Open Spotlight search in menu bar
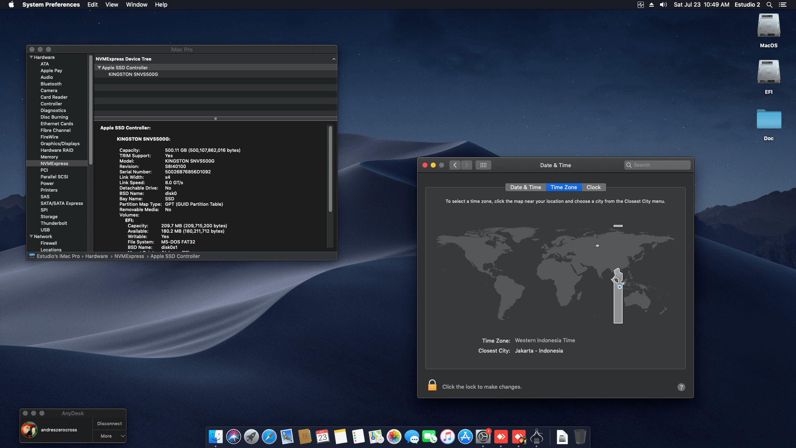Image resolution: width=796 pixels, height=448 pixels. tap(769, 5)
